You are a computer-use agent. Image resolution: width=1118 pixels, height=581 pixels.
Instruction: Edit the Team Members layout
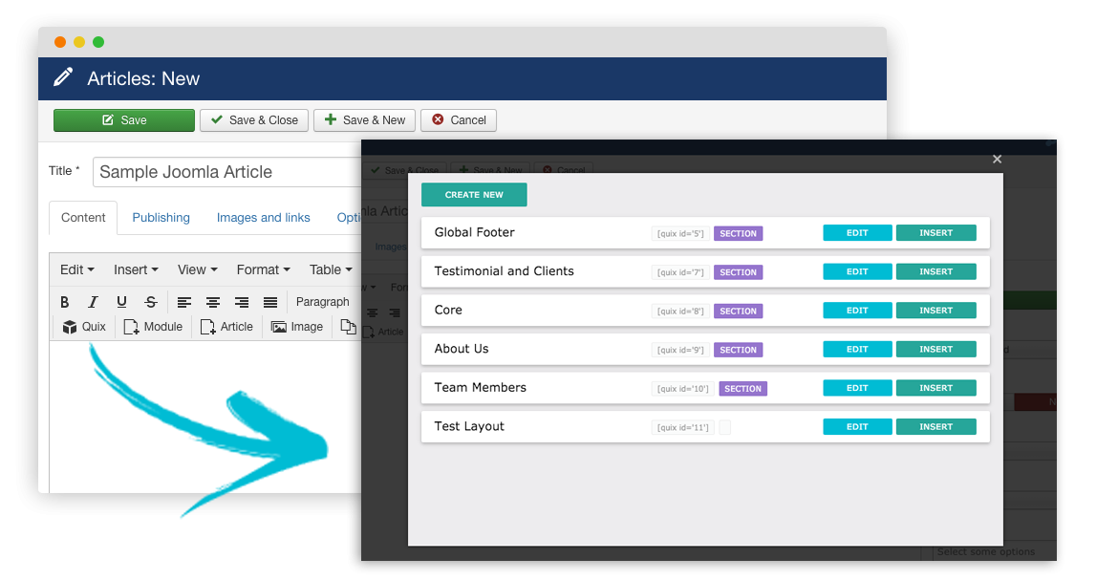click(857, 387)
